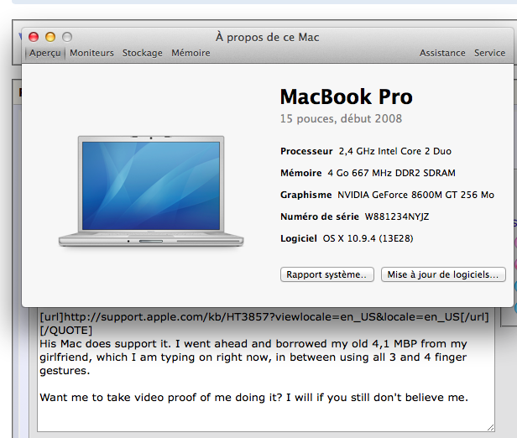Image resolution: width=517 pixels, height=438 pixels.
Task: Click the greyed-out zoom window button
Action: tap(67, 37)
